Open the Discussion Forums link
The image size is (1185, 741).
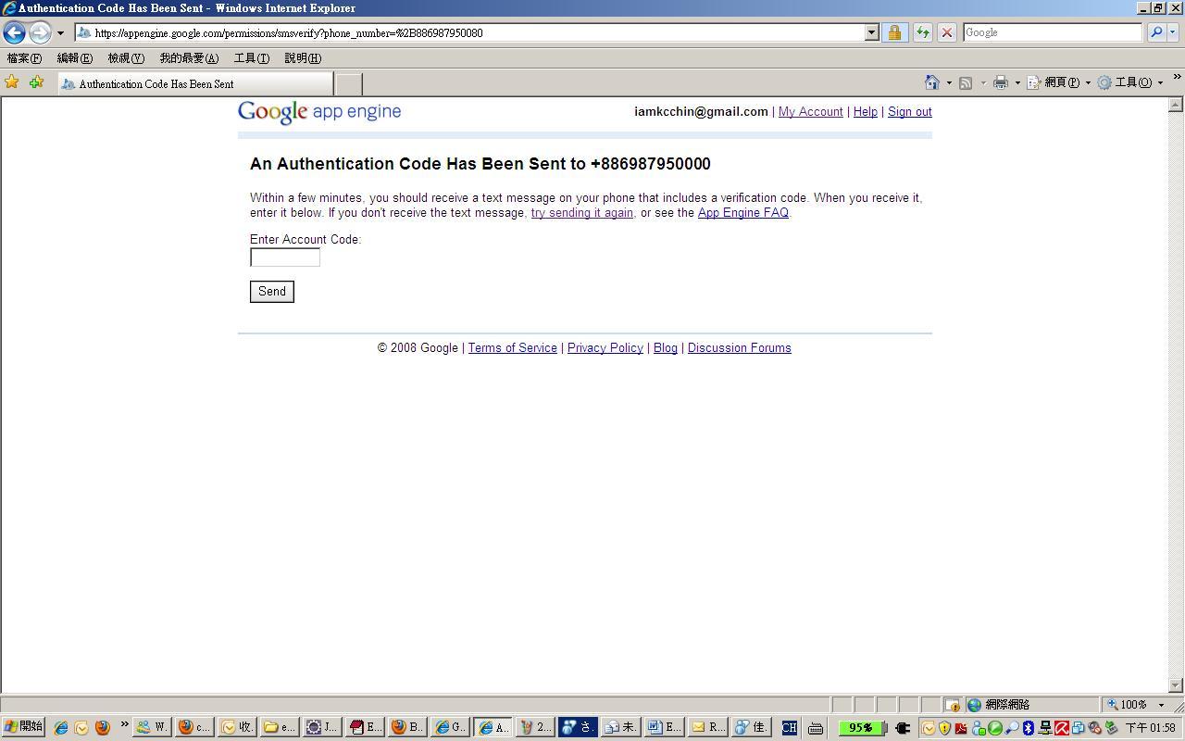[x=740, y=348]
